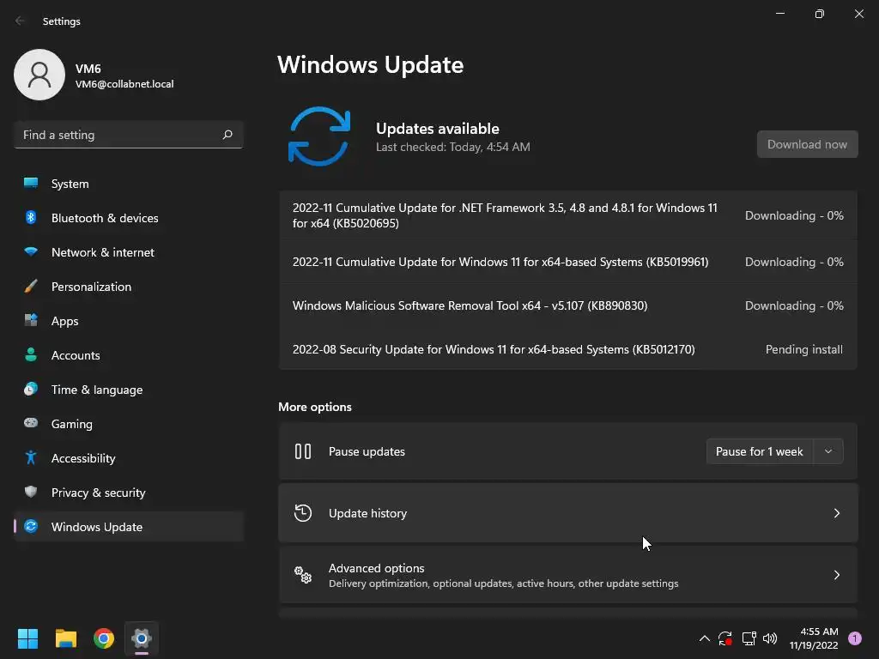Click the search magnifier icon in Find a setting
Image resolution: width=879 pixels, height=659 pixels.
click(x=227, y=135)
